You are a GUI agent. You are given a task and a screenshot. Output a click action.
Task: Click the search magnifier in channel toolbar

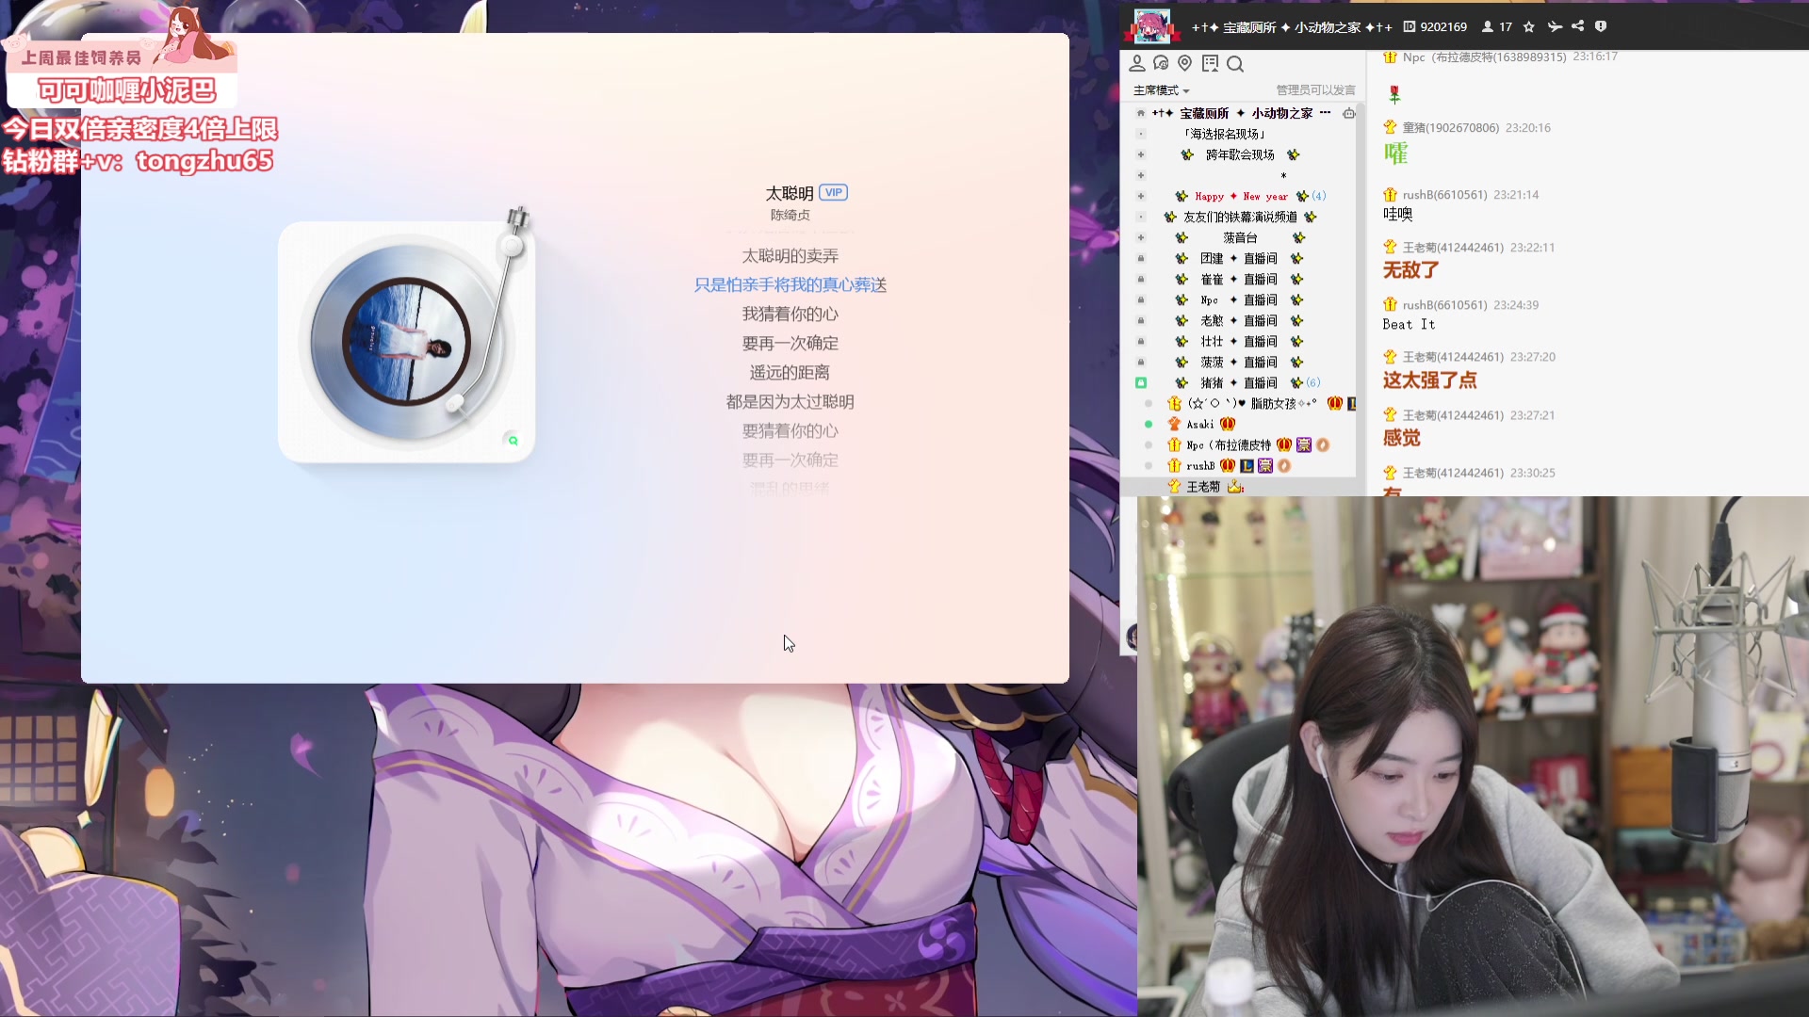point(1235,63)
